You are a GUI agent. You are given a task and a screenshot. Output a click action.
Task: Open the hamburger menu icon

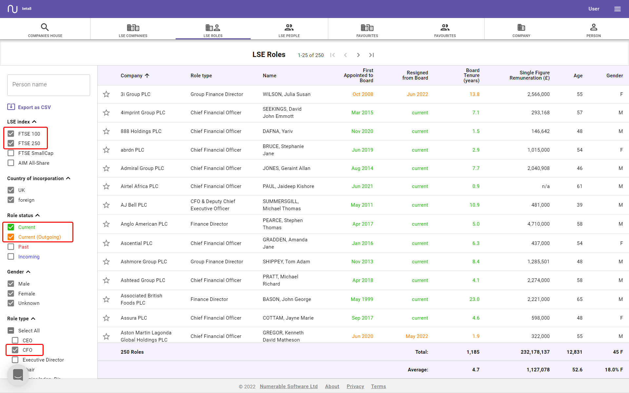coord(618,9)
